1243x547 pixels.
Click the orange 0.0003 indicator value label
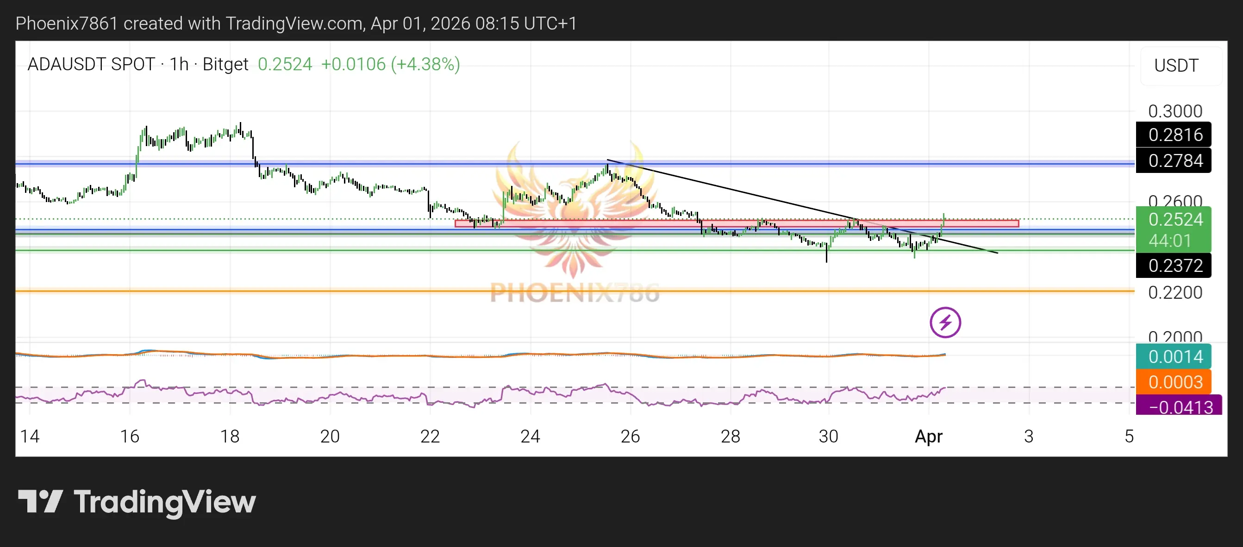[1173, 382]
